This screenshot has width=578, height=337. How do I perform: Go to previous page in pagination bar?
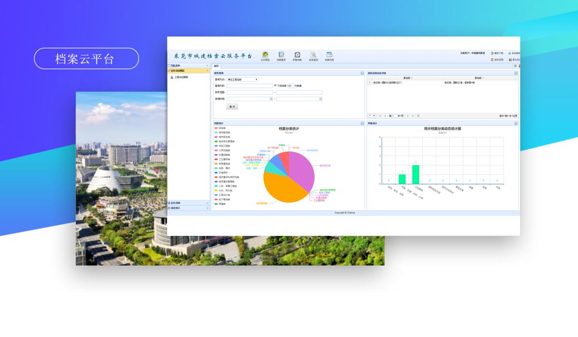[x=385, y=116]
